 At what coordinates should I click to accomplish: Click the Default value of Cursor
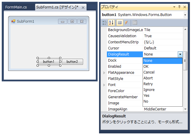point(163,48)
